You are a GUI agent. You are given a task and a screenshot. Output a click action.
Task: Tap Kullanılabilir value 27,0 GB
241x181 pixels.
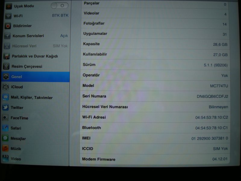[220, 55]
